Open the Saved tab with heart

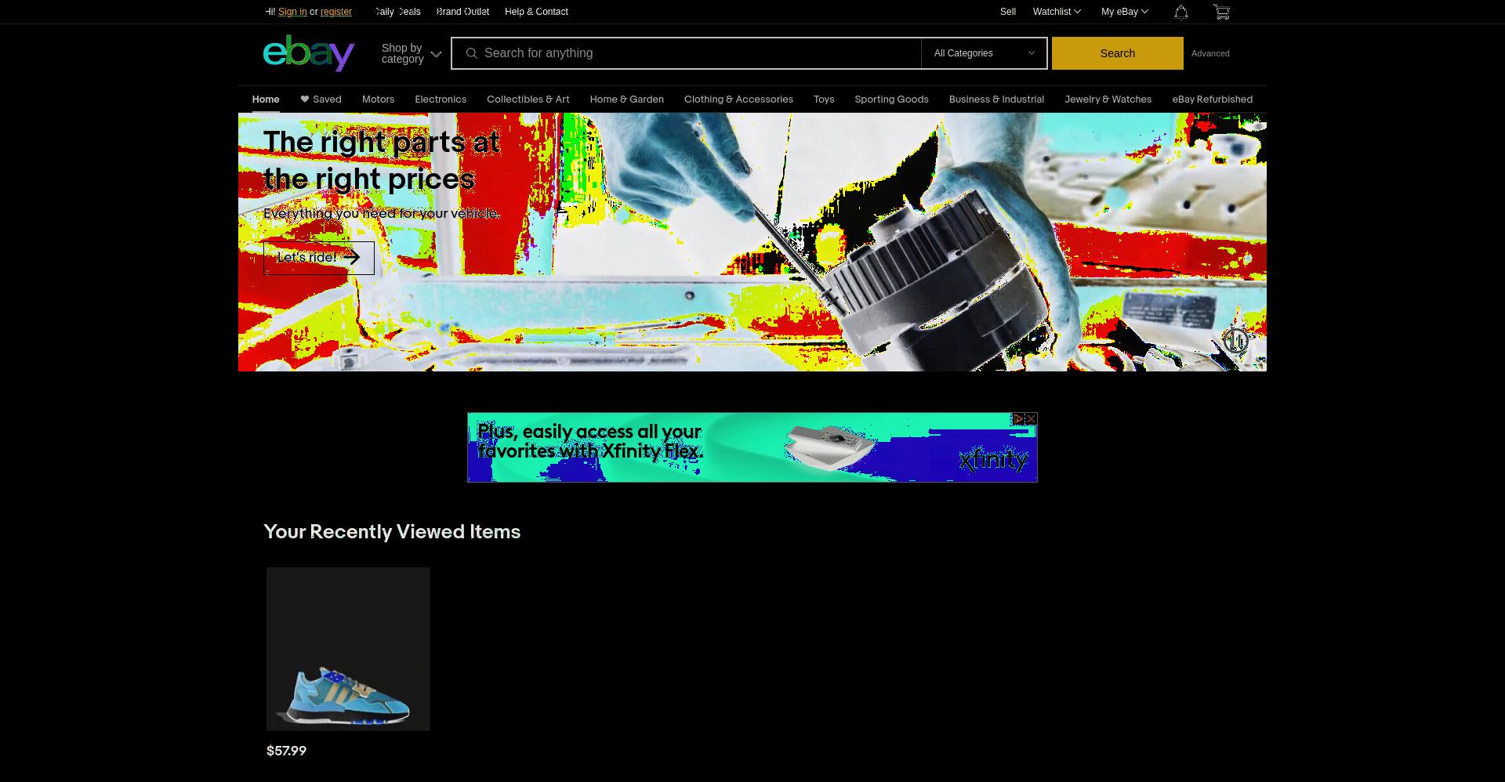tap(321, 100)
